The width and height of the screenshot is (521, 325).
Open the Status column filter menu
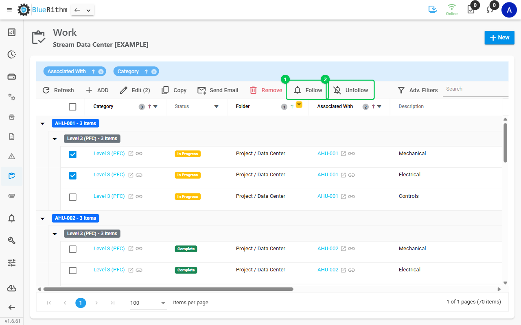[x=216, y=106]
